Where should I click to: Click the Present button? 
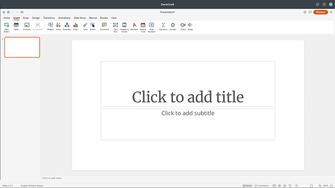coord(320,12)
